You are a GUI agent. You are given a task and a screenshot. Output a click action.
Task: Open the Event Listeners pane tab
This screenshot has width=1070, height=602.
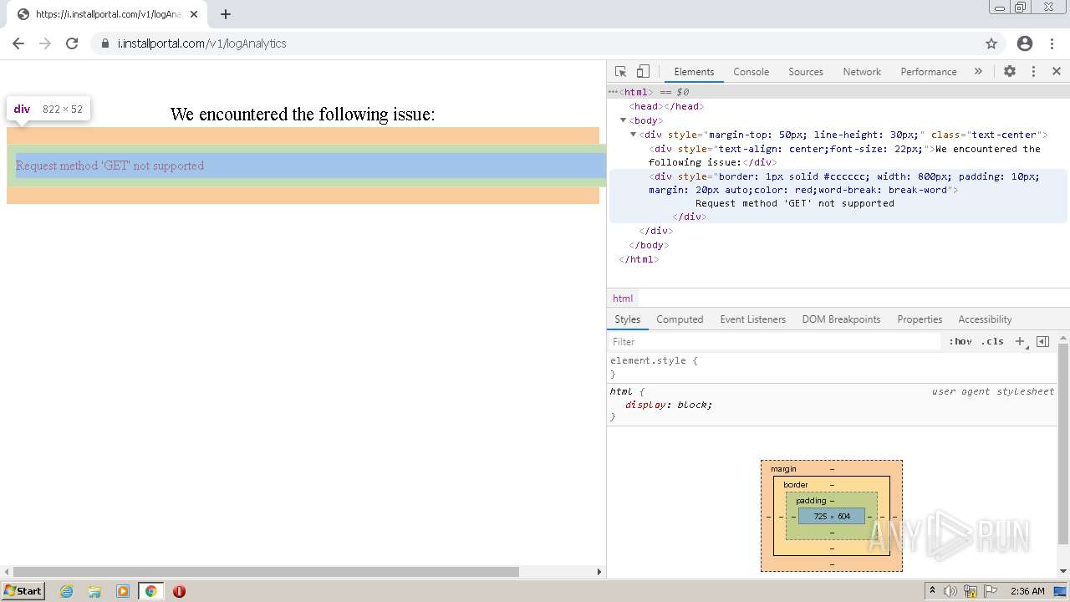[752, 319]
